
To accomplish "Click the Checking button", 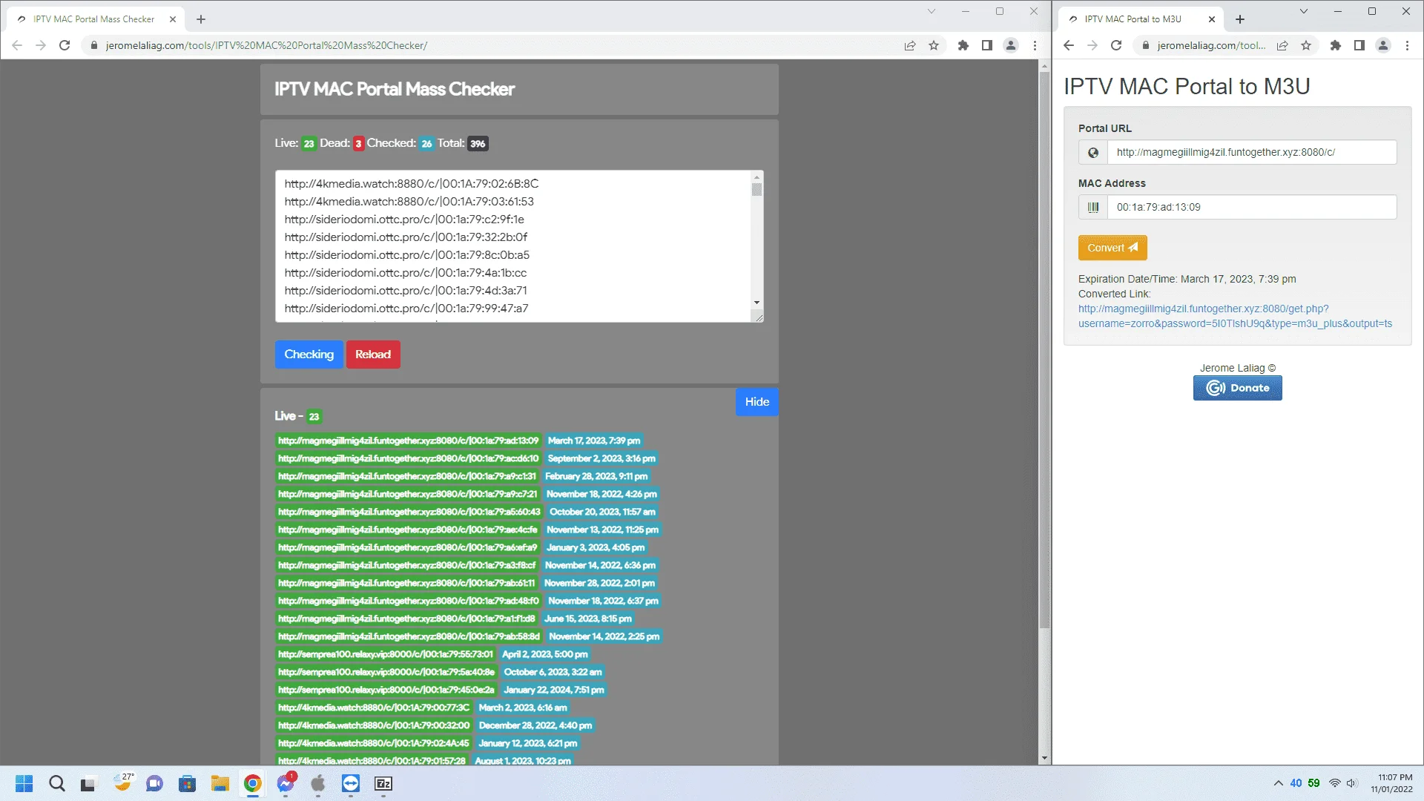I will (x=309, y=355).
